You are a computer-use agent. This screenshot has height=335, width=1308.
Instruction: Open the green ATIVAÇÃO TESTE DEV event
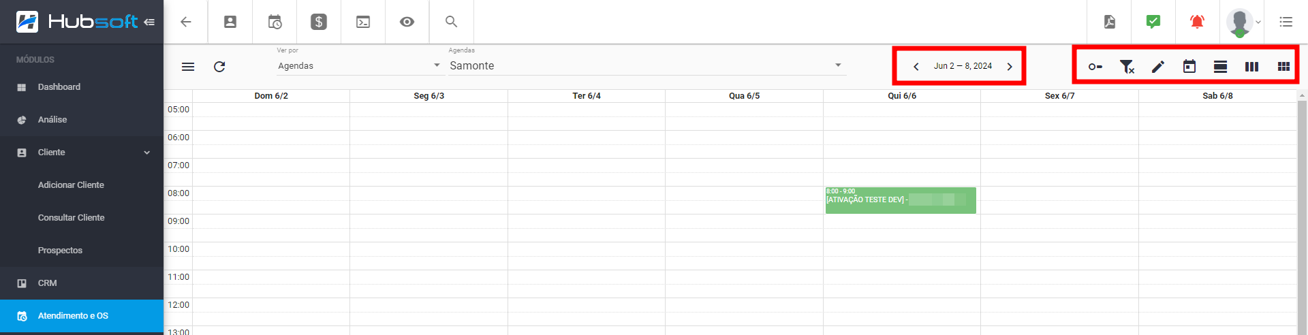[x=901, y=200]
